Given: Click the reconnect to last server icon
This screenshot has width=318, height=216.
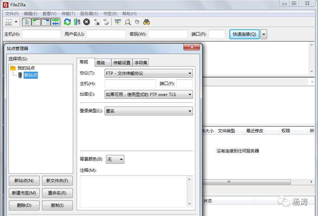Looking at the screenshot, I should coord(106,22).
